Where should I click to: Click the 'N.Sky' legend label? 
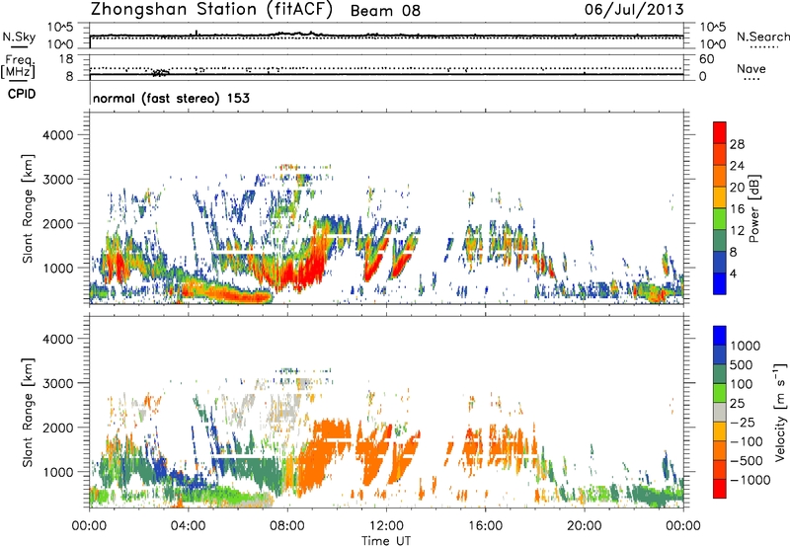click(x=19, y=37)
